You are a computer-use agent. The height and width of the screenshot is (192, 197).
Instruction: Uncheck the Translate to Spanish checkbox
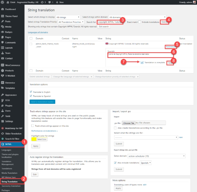[x=31, y=96]
